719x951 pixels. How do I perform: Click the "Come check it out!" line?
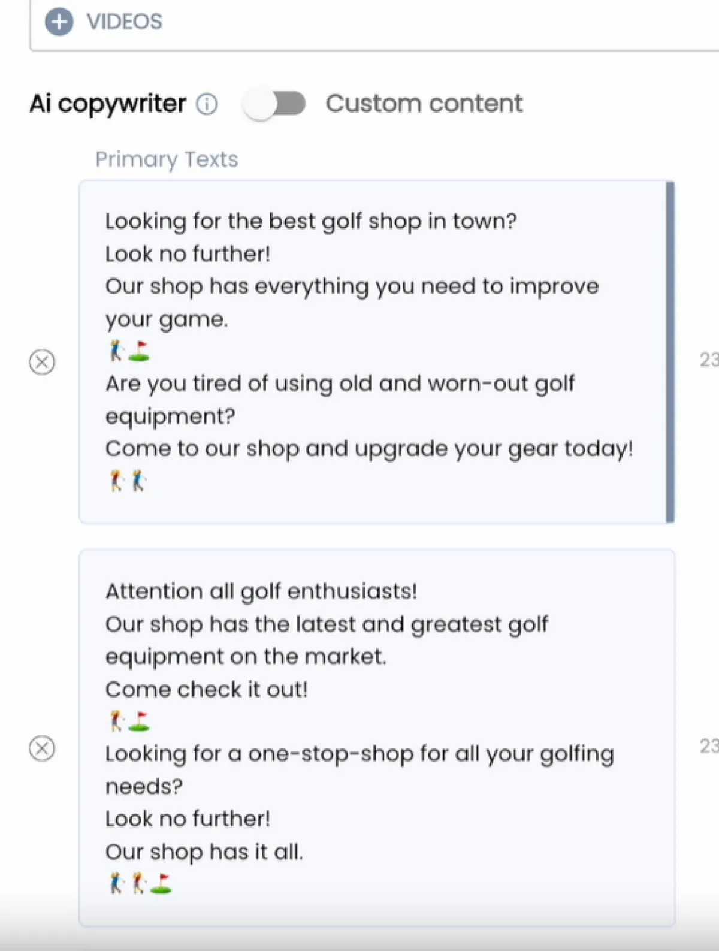(x=206, y=690)
